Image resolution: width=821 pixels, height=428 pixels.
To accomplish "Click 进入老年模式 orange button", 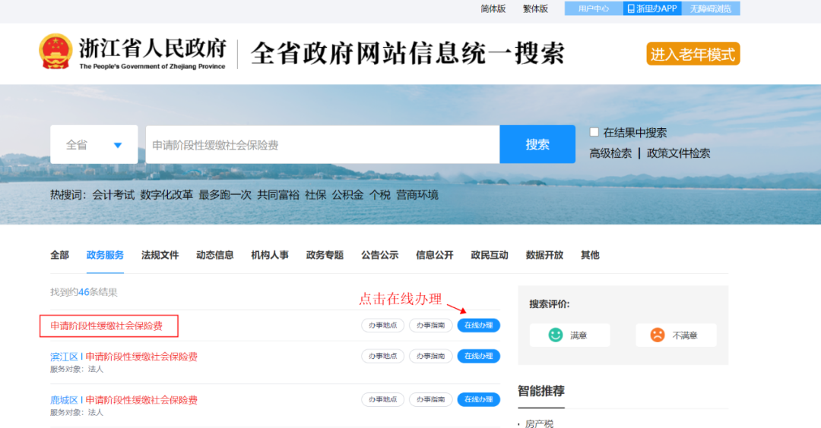I will pos(693,54).
